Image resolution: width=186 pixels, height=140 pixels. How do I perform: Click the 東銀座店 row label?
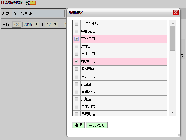pos(88,92)
